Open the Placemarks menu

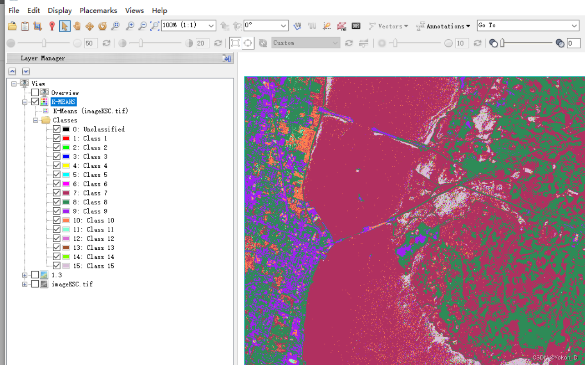(98, 10)
